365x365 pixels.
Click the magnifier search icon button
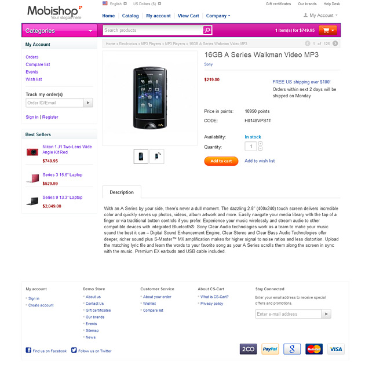pos(207,30)
